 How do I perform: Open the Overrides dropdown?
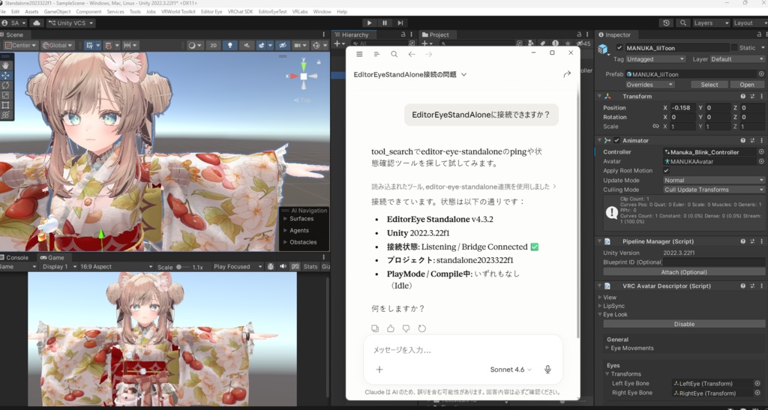(649, 85)
